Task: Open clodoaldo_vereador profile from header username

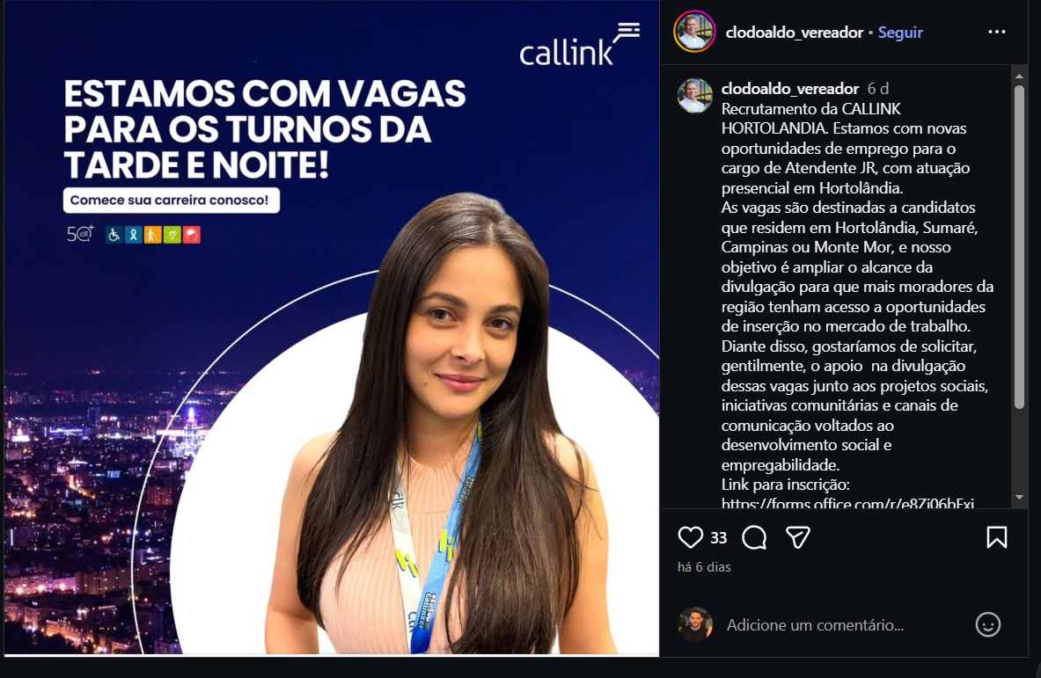Action: pyautogui.click(x=794, y=32)
